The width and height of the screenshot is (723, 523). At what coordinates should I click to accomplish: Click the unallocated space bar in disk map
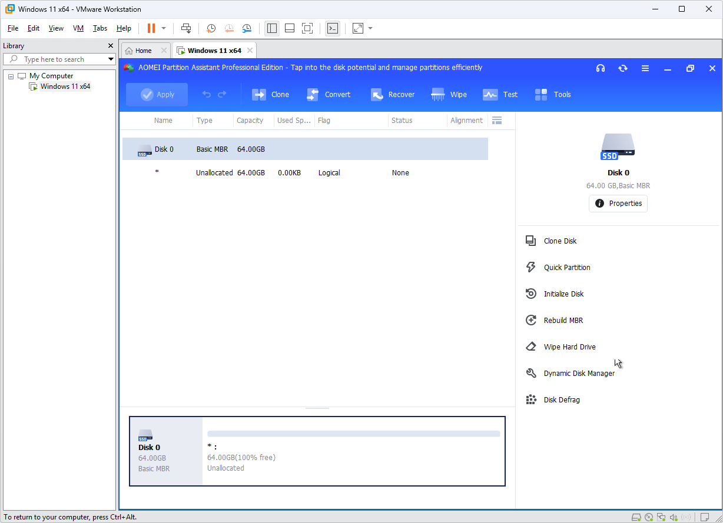coord(353,434)
